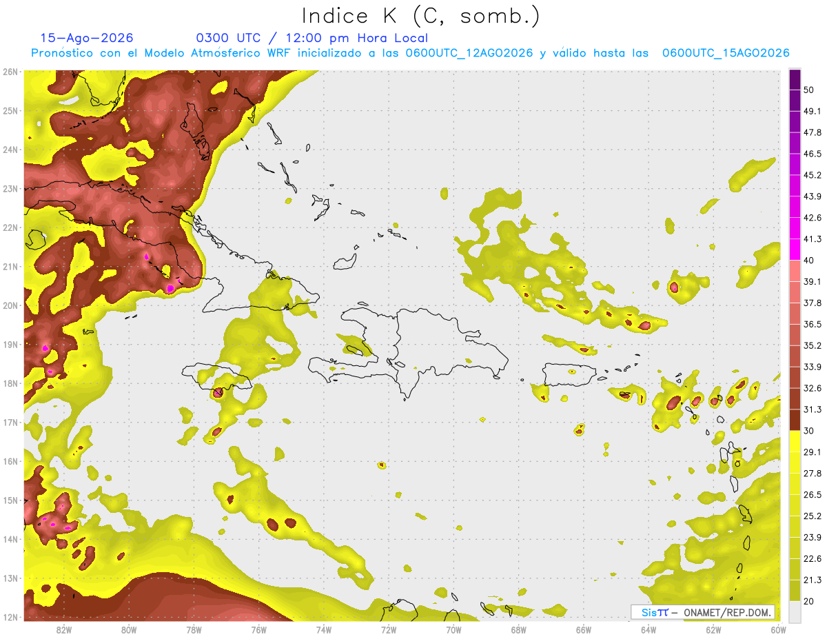The width and height of the screenshot is (827, 639).
Task: Click the '68W' longitude label
Action: coord(519,629)
